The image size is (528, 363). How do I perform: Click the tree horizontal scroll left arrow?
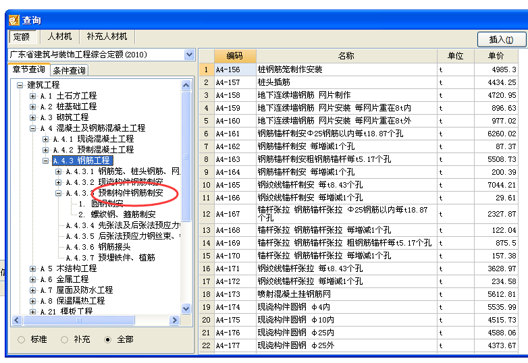[x=17, y=320]
